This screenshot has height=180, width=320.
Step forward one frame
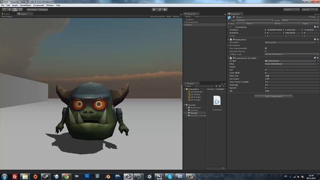pyautogui.click(x=165, y=9)
